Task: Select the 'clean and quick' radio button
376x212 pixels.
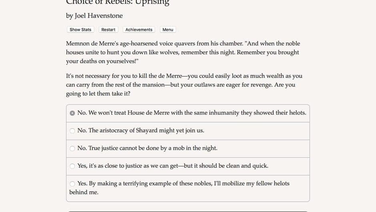Action: click(72, 166)
